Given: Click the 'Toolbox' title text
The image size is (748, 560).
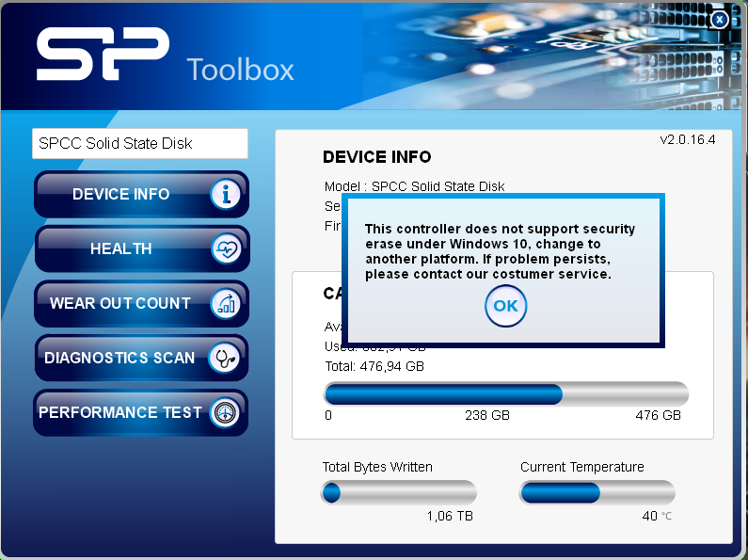Looking at the screenshot, I should [x=241, y=70].
